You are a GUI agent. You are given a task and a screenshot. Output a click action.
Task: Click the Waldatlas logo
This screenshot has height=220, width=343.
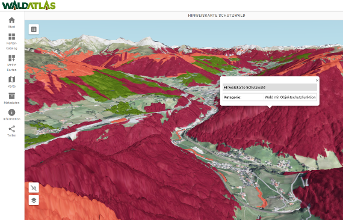click(29, 5)
